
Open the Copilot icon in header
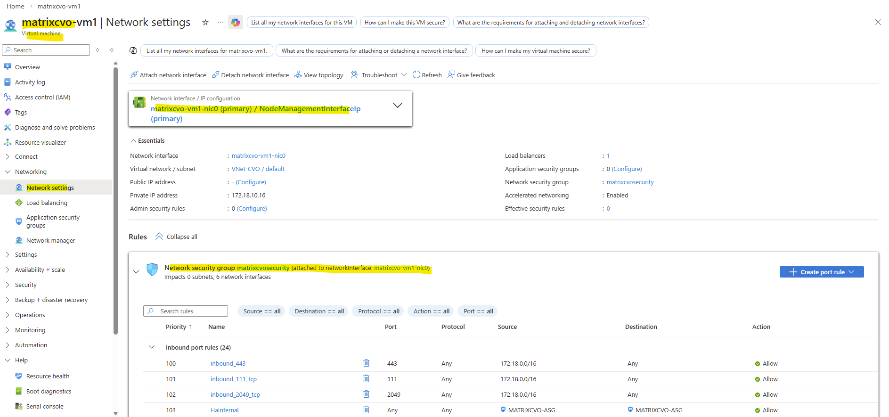click(x=236, y=22)
